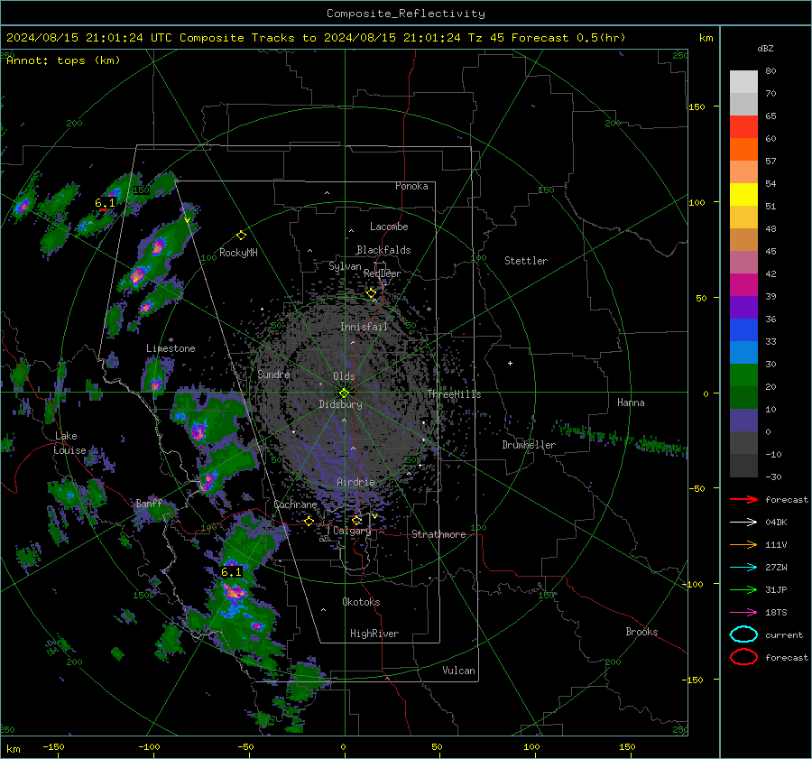Select the Calgary city label
This screenshot has height=759, width=812.
click(352, 531)
